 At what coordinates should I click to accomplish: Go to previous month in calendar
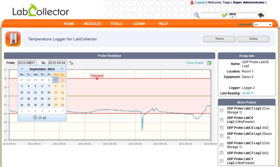coord(22,69)
